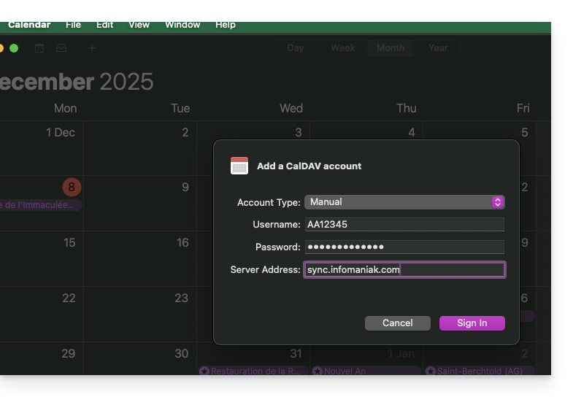Click the calendars list icon in toolbar

(39, 48)
